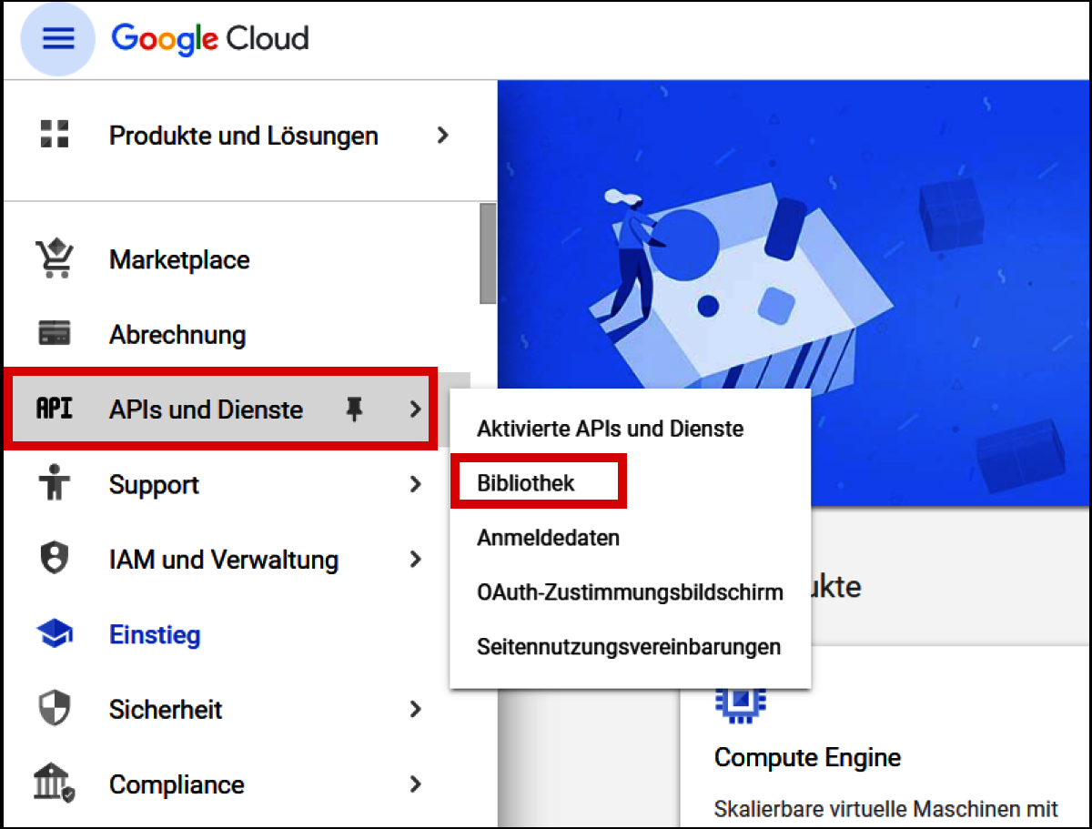Open the OAuth-Zustimmungsbildschirm page
Image resolution: width=1092 pixels, height=829 pixels.
pyautogui.click(x=631, y=591)
